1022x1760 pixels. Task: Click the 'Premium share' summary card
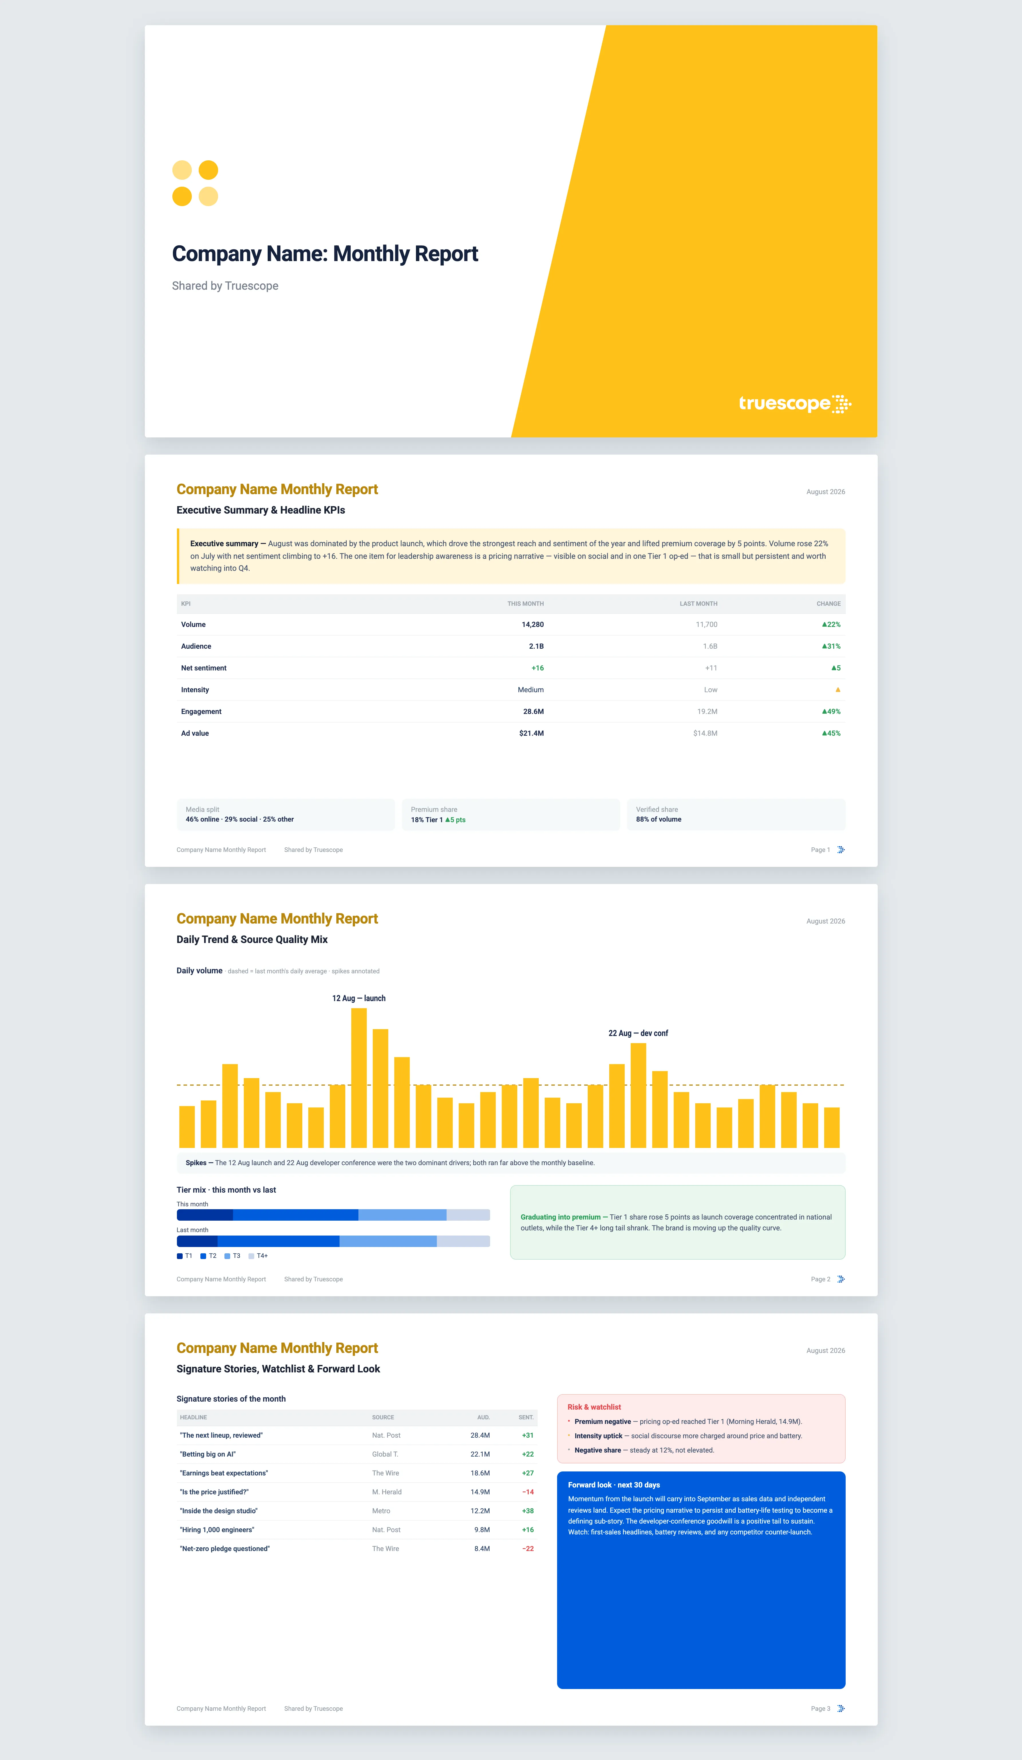(x=511, y=815)
